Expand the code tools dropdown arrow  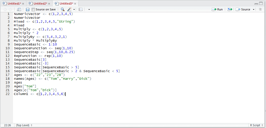tap(74, 10)
